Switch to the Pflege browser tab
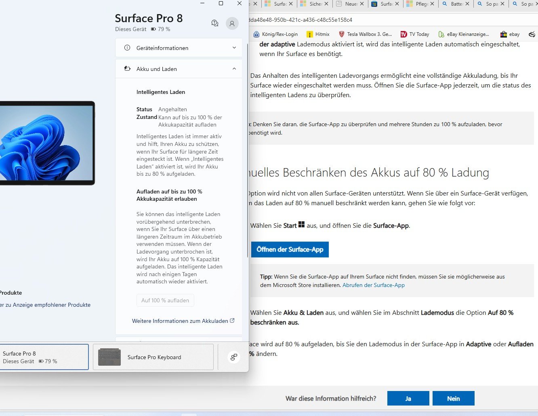The width and height of the screenshot is (538, 416). (420, 4)
